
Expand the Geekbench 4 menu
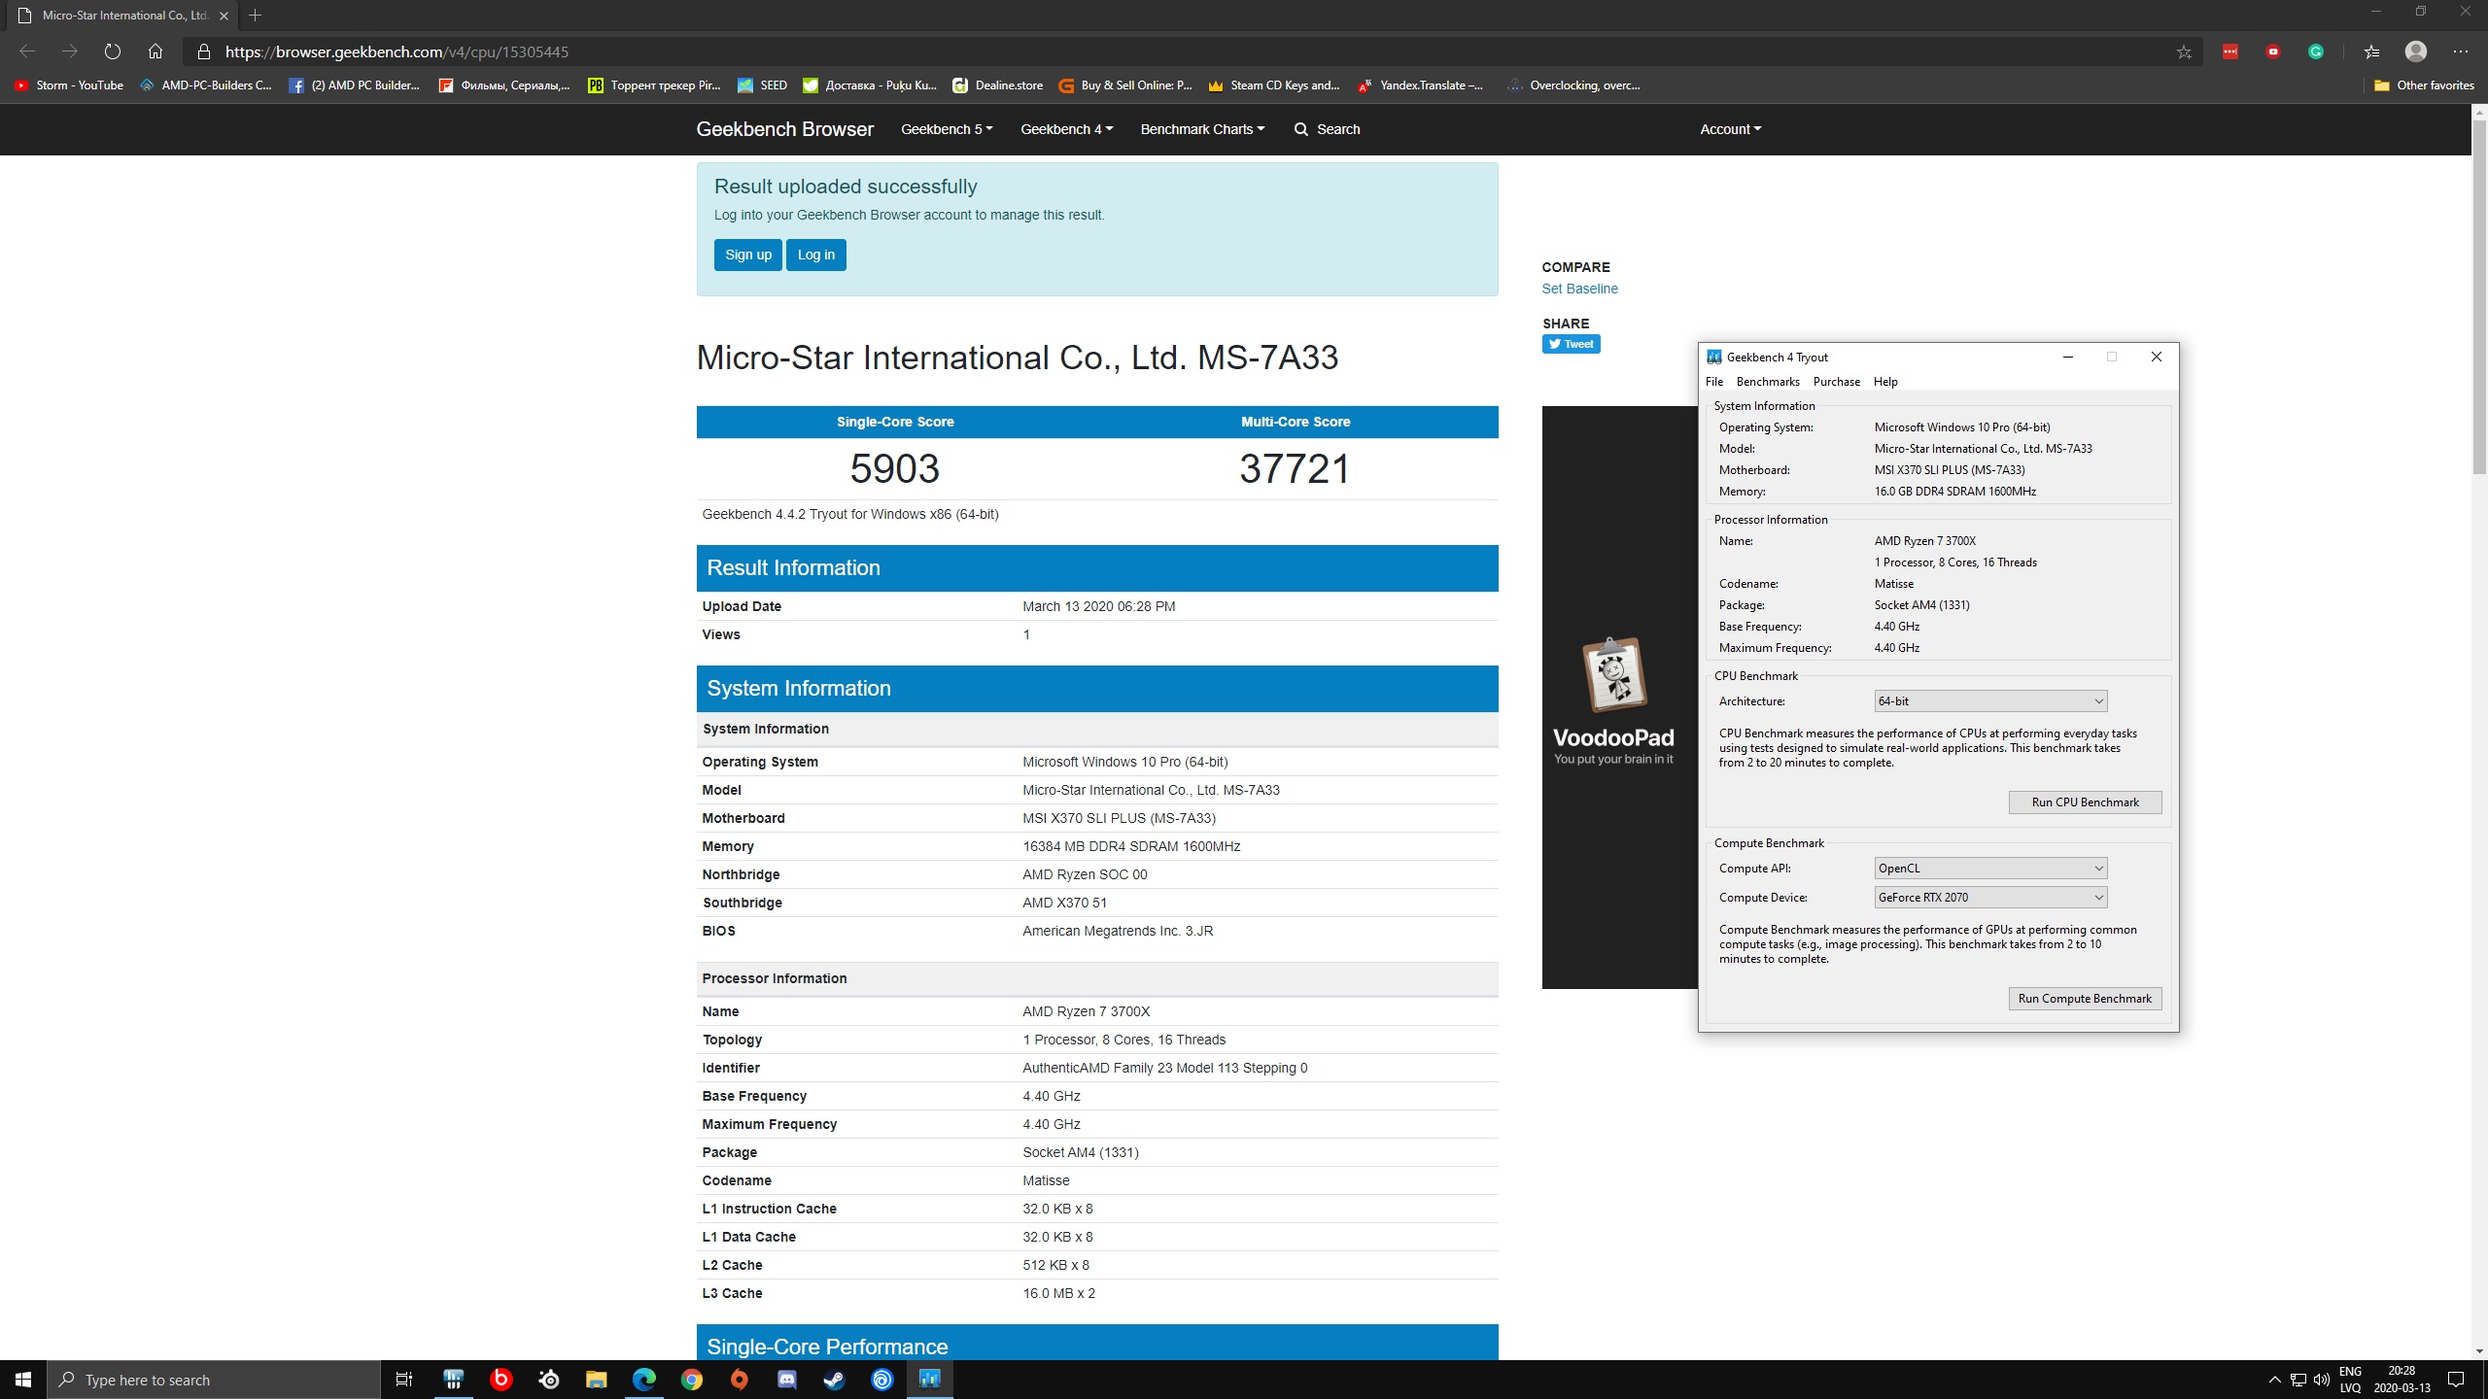coord(1066,129)
